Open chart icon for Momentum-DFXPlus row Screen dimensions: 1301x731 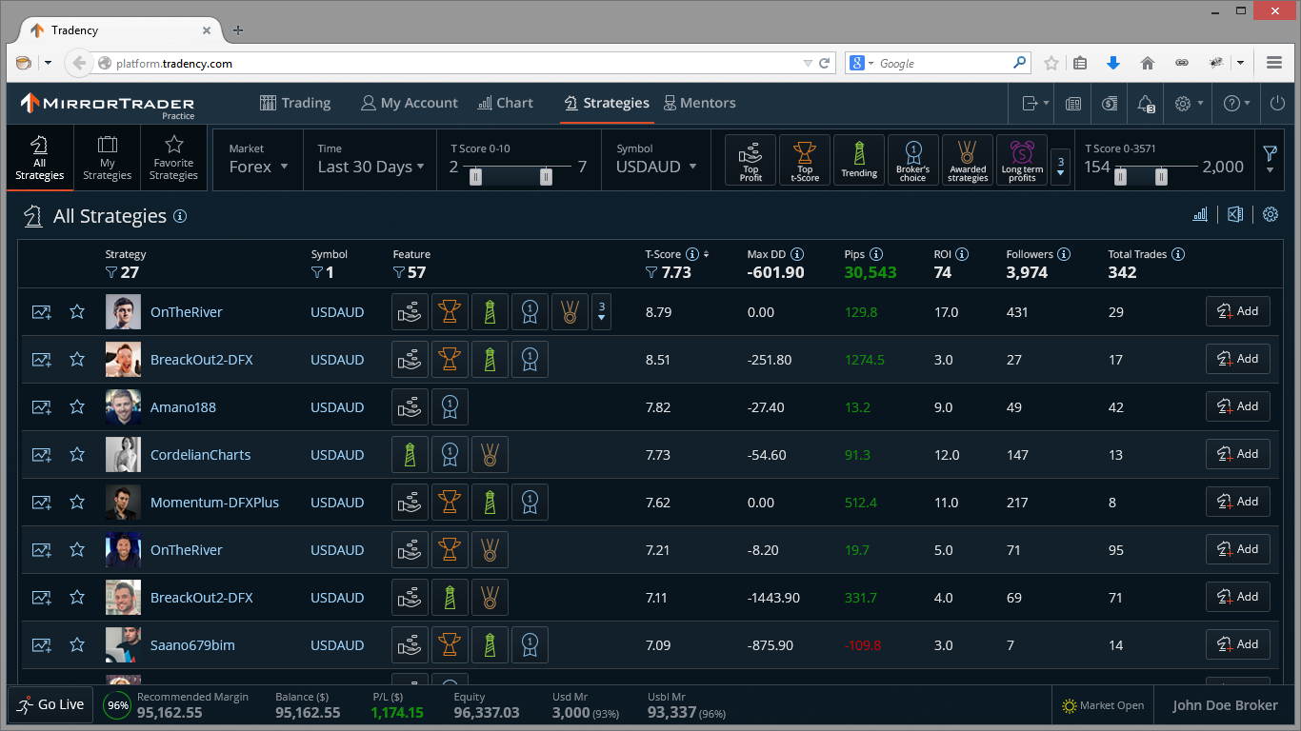41,502
